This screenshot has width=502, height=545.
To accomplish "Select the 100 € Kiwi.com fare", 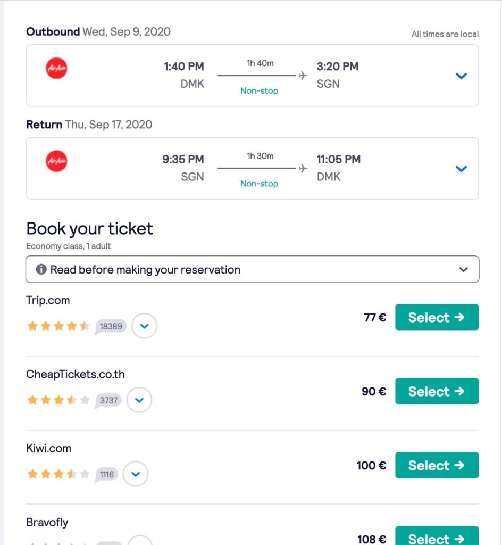I will click(x=437, y=465).
